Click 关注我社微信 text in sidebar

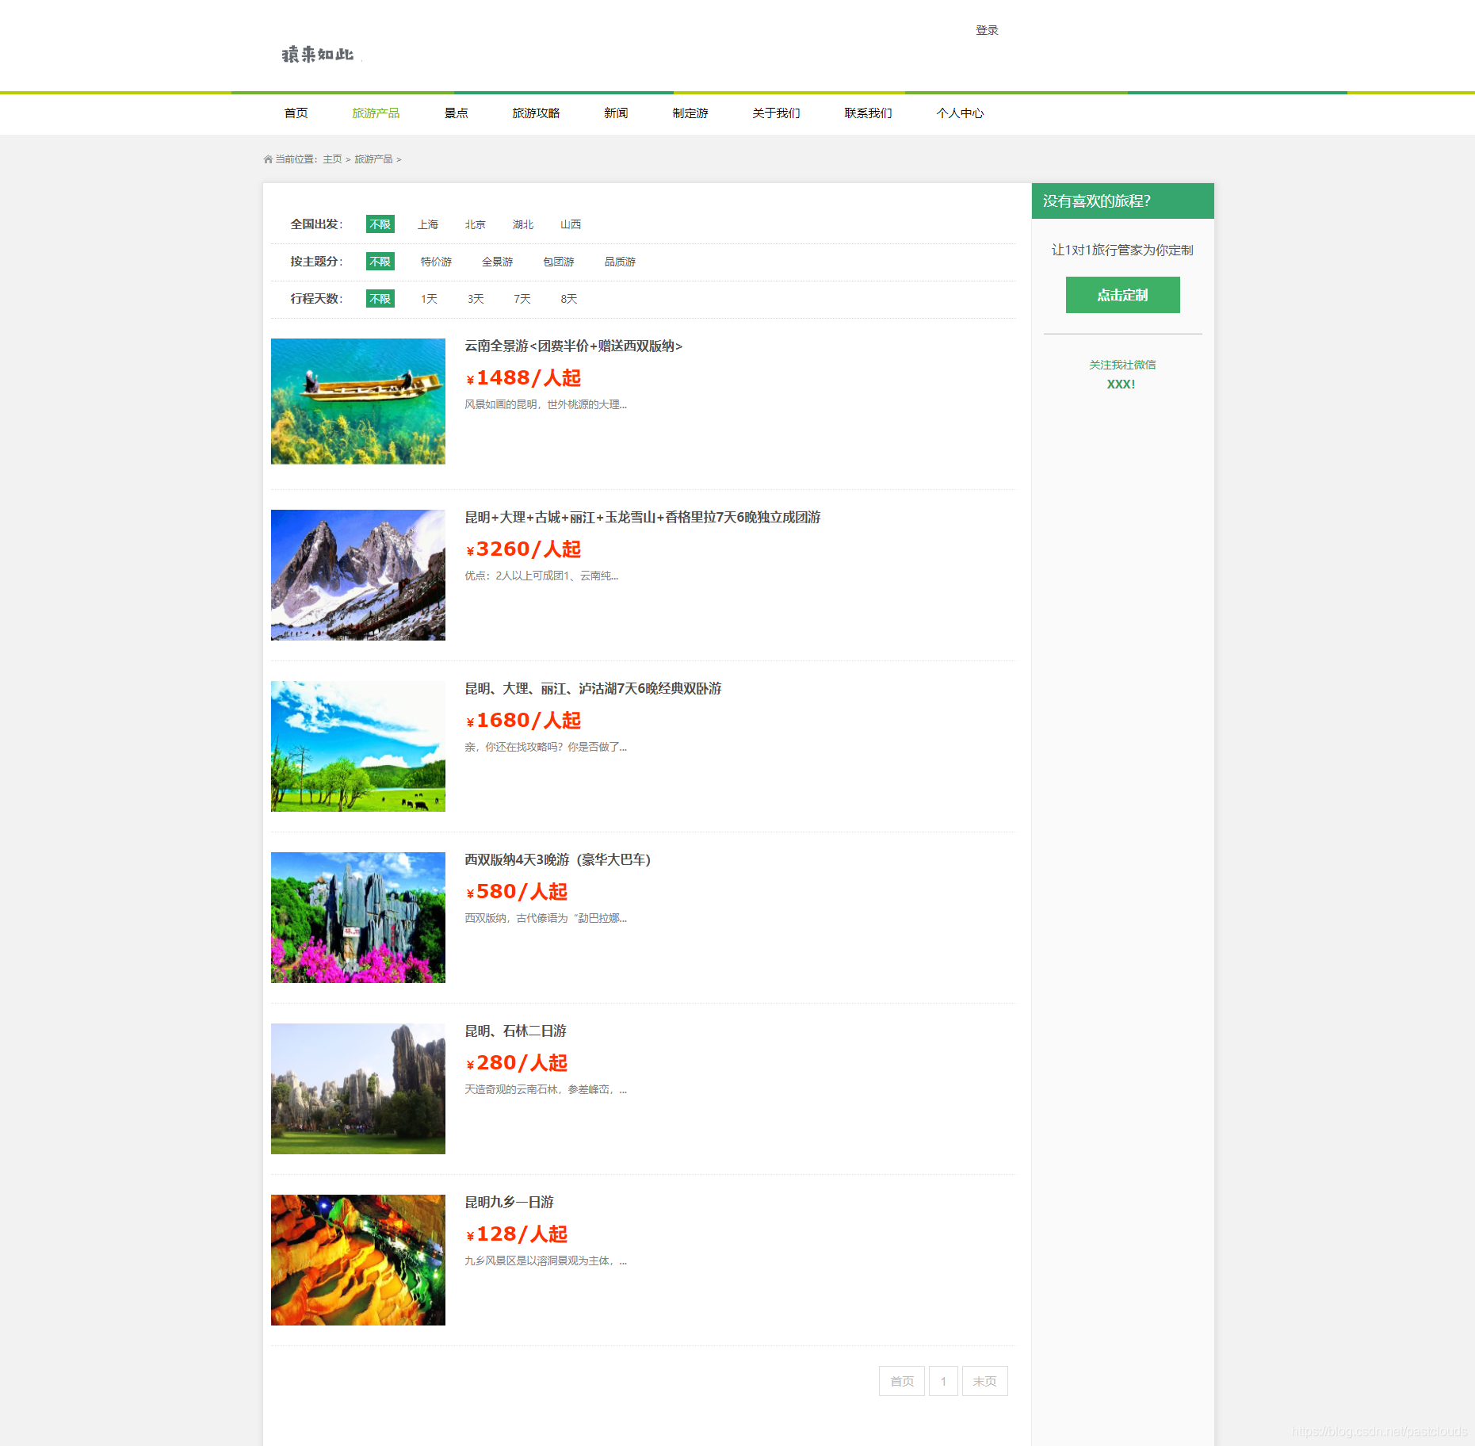pyautogui.click(x=1122, y=365)
